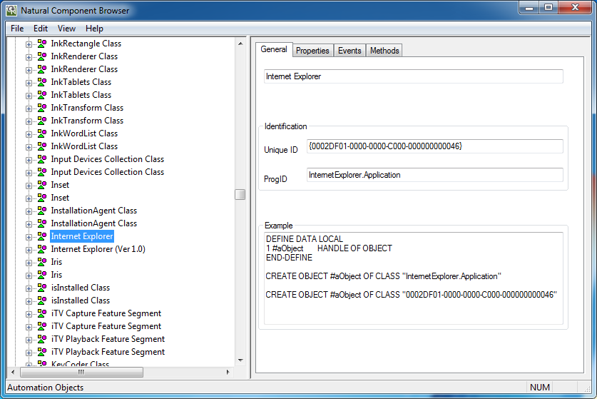Select Internet Explorer (Ver 1.0) in tree
The width and height of the screenshot is (597, 399).
(98, 249)
